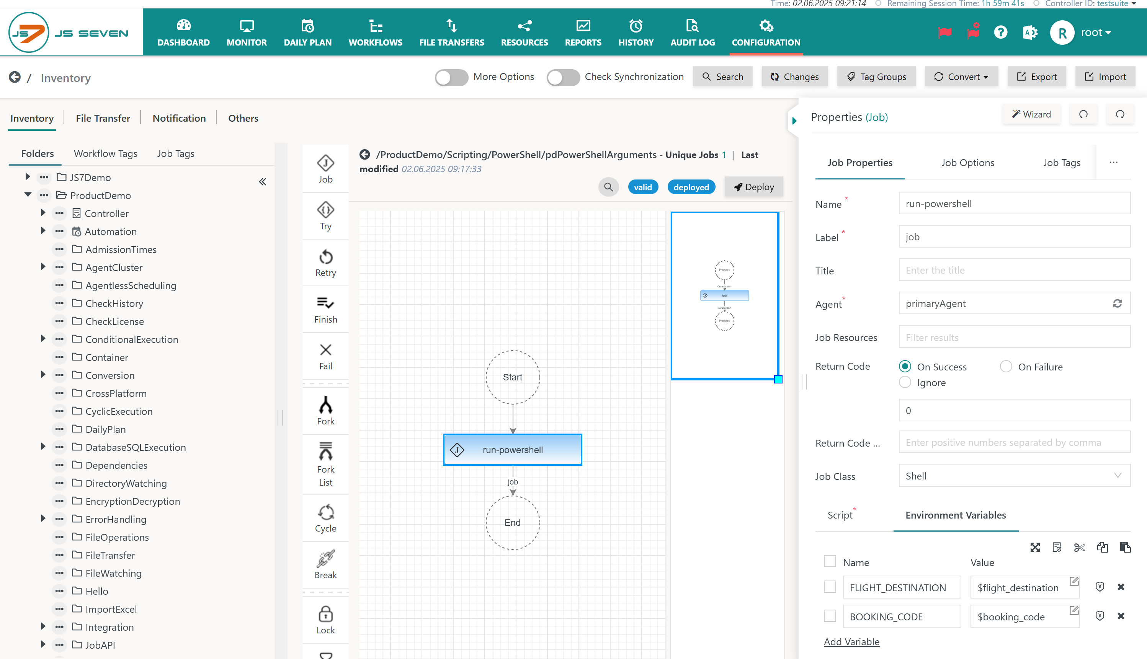Check the select-all variables checkbox
1147x659 pixels.
[830, 561]
